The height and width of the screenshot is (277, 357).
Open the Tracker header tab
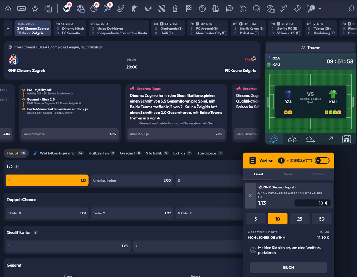(310, 48)
